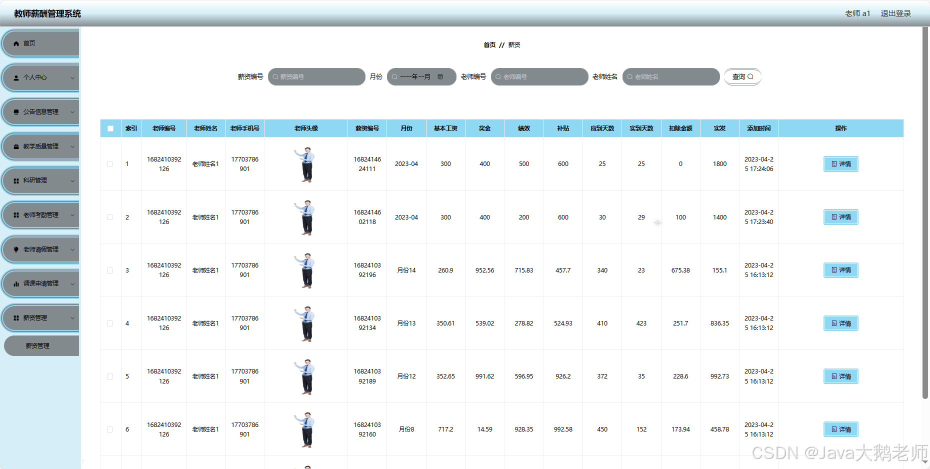Open 详情 for row index 5
The height and width of the screenshot is (469, 930).
(841, 376)
